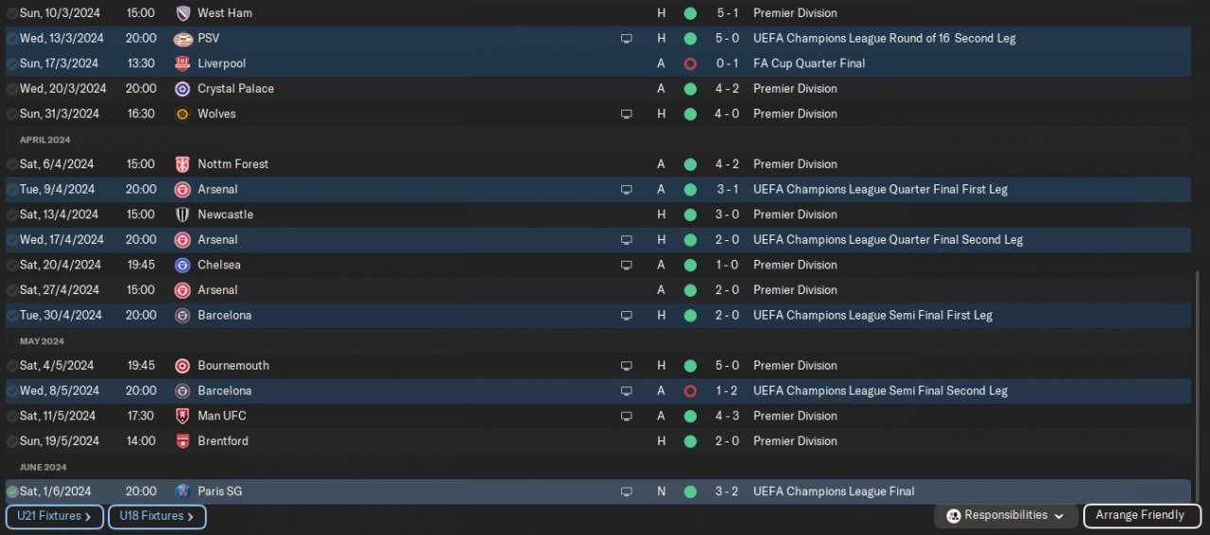Viewport: 1210px width, 535px height.
Task: Click the TV icon on the Bournemouth fixture
Action: tap(626, 366)
